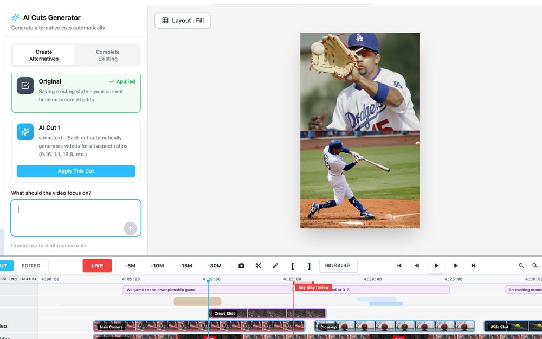
Task: Select the top catcher video in the preview
Action: (360, 82)
